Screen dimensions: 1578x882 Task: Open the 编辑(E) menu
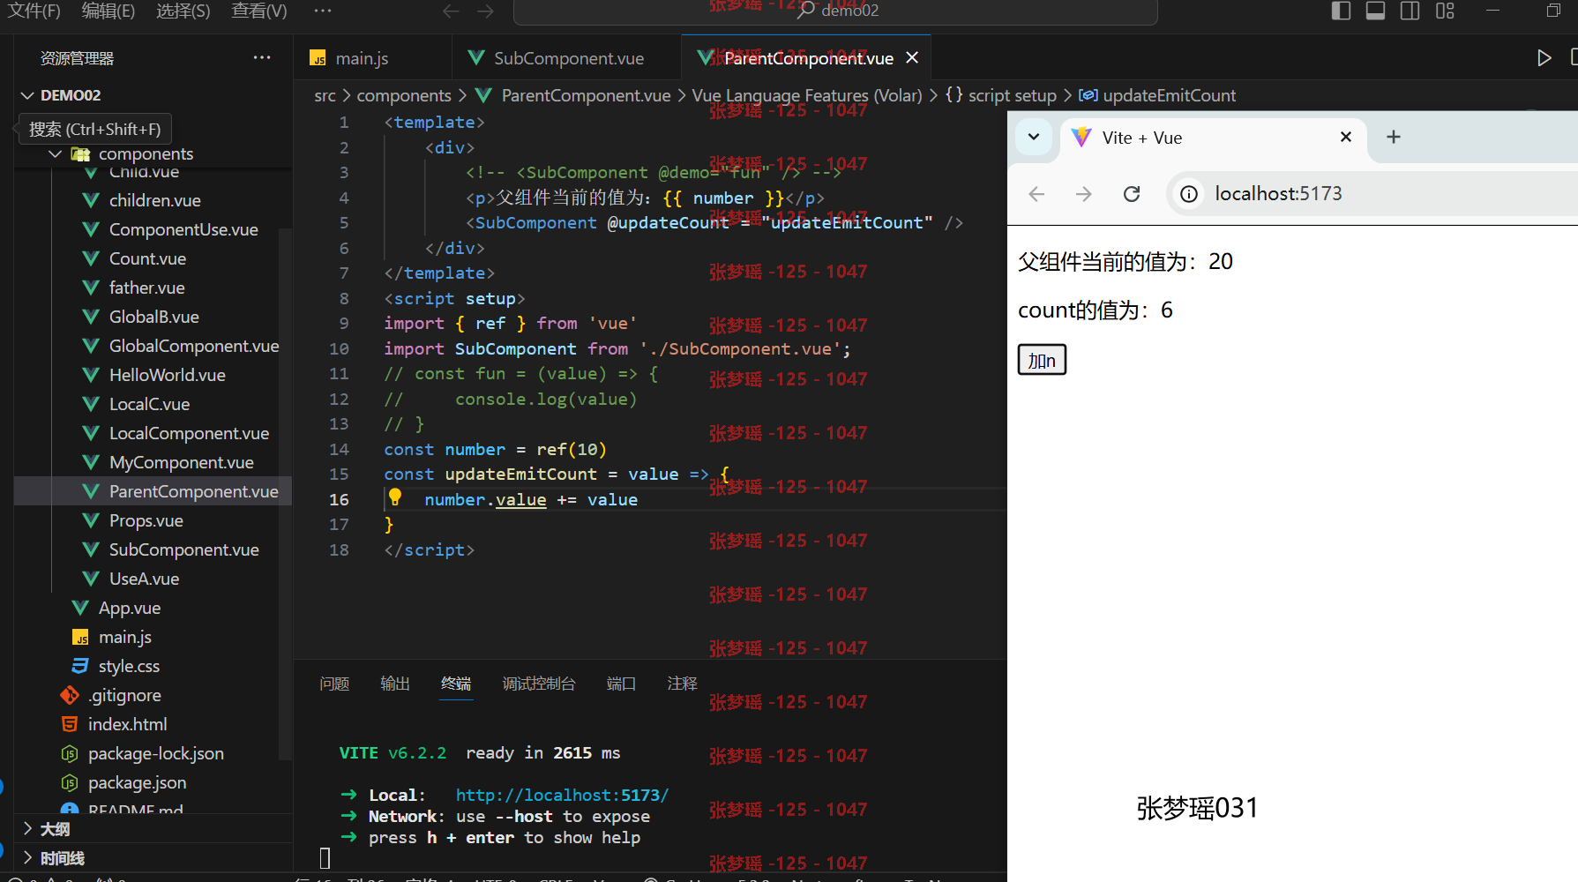pyautogui.click(x=108, y=11)
